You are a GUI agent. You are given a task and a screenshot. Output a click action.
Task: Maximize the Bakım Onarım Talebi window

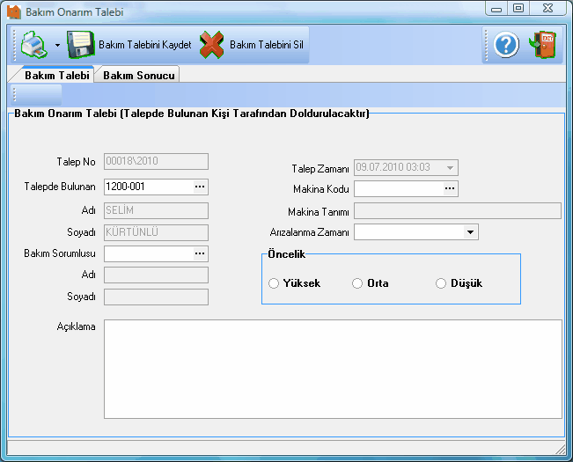coord(518,9)
